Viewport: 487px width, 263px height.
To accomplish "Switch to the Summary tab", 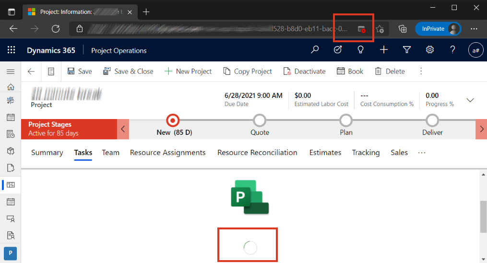I will [47, 153].
